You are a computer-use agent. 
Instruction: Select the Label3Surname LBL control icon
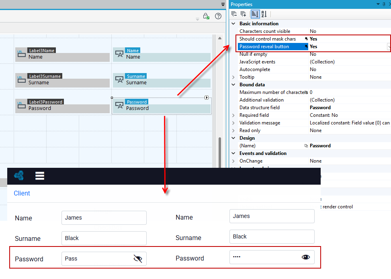[x=21, y=80]
